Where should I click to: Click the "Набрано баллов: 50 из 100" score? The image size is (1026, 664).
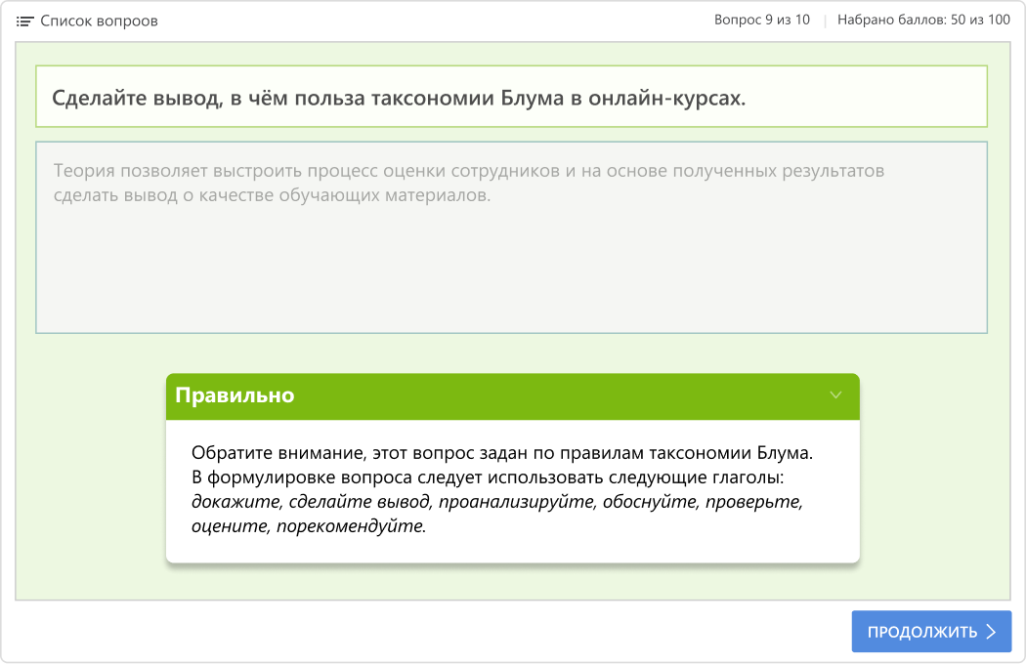click(x=923, y=20)
